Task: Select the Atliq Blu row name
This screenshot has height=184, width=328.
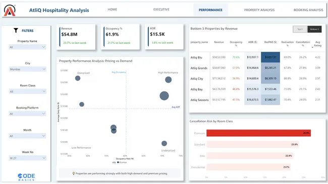Action: [x=196, y=57]
